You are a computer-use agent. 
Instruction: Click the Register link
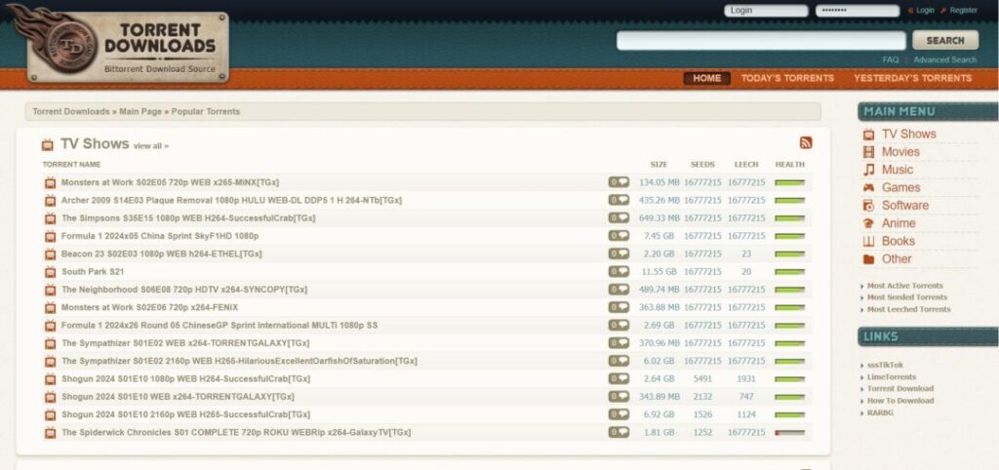(963, 10)
